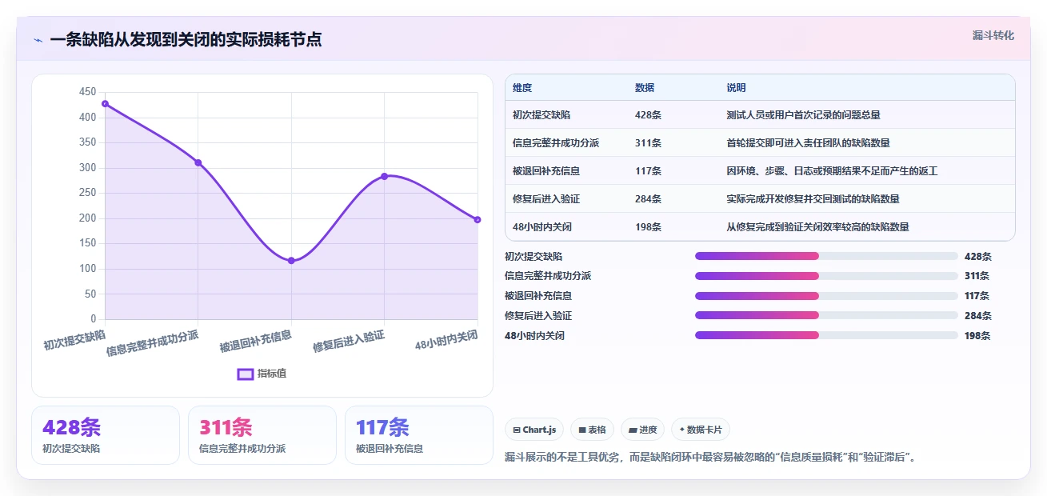Click the lightning icon beside the header title
The height and width of the screenshot is (496, 1047).
38,40
